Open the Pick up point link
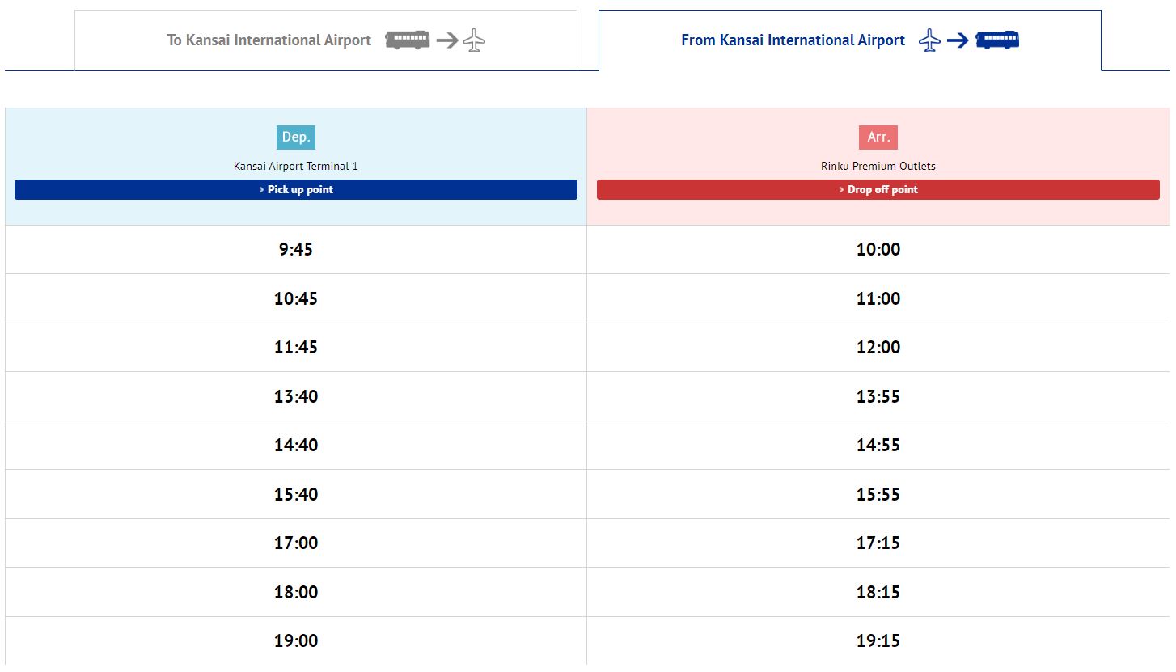Viewport: 1176px width, 672px height. click(x=296, y=189)
